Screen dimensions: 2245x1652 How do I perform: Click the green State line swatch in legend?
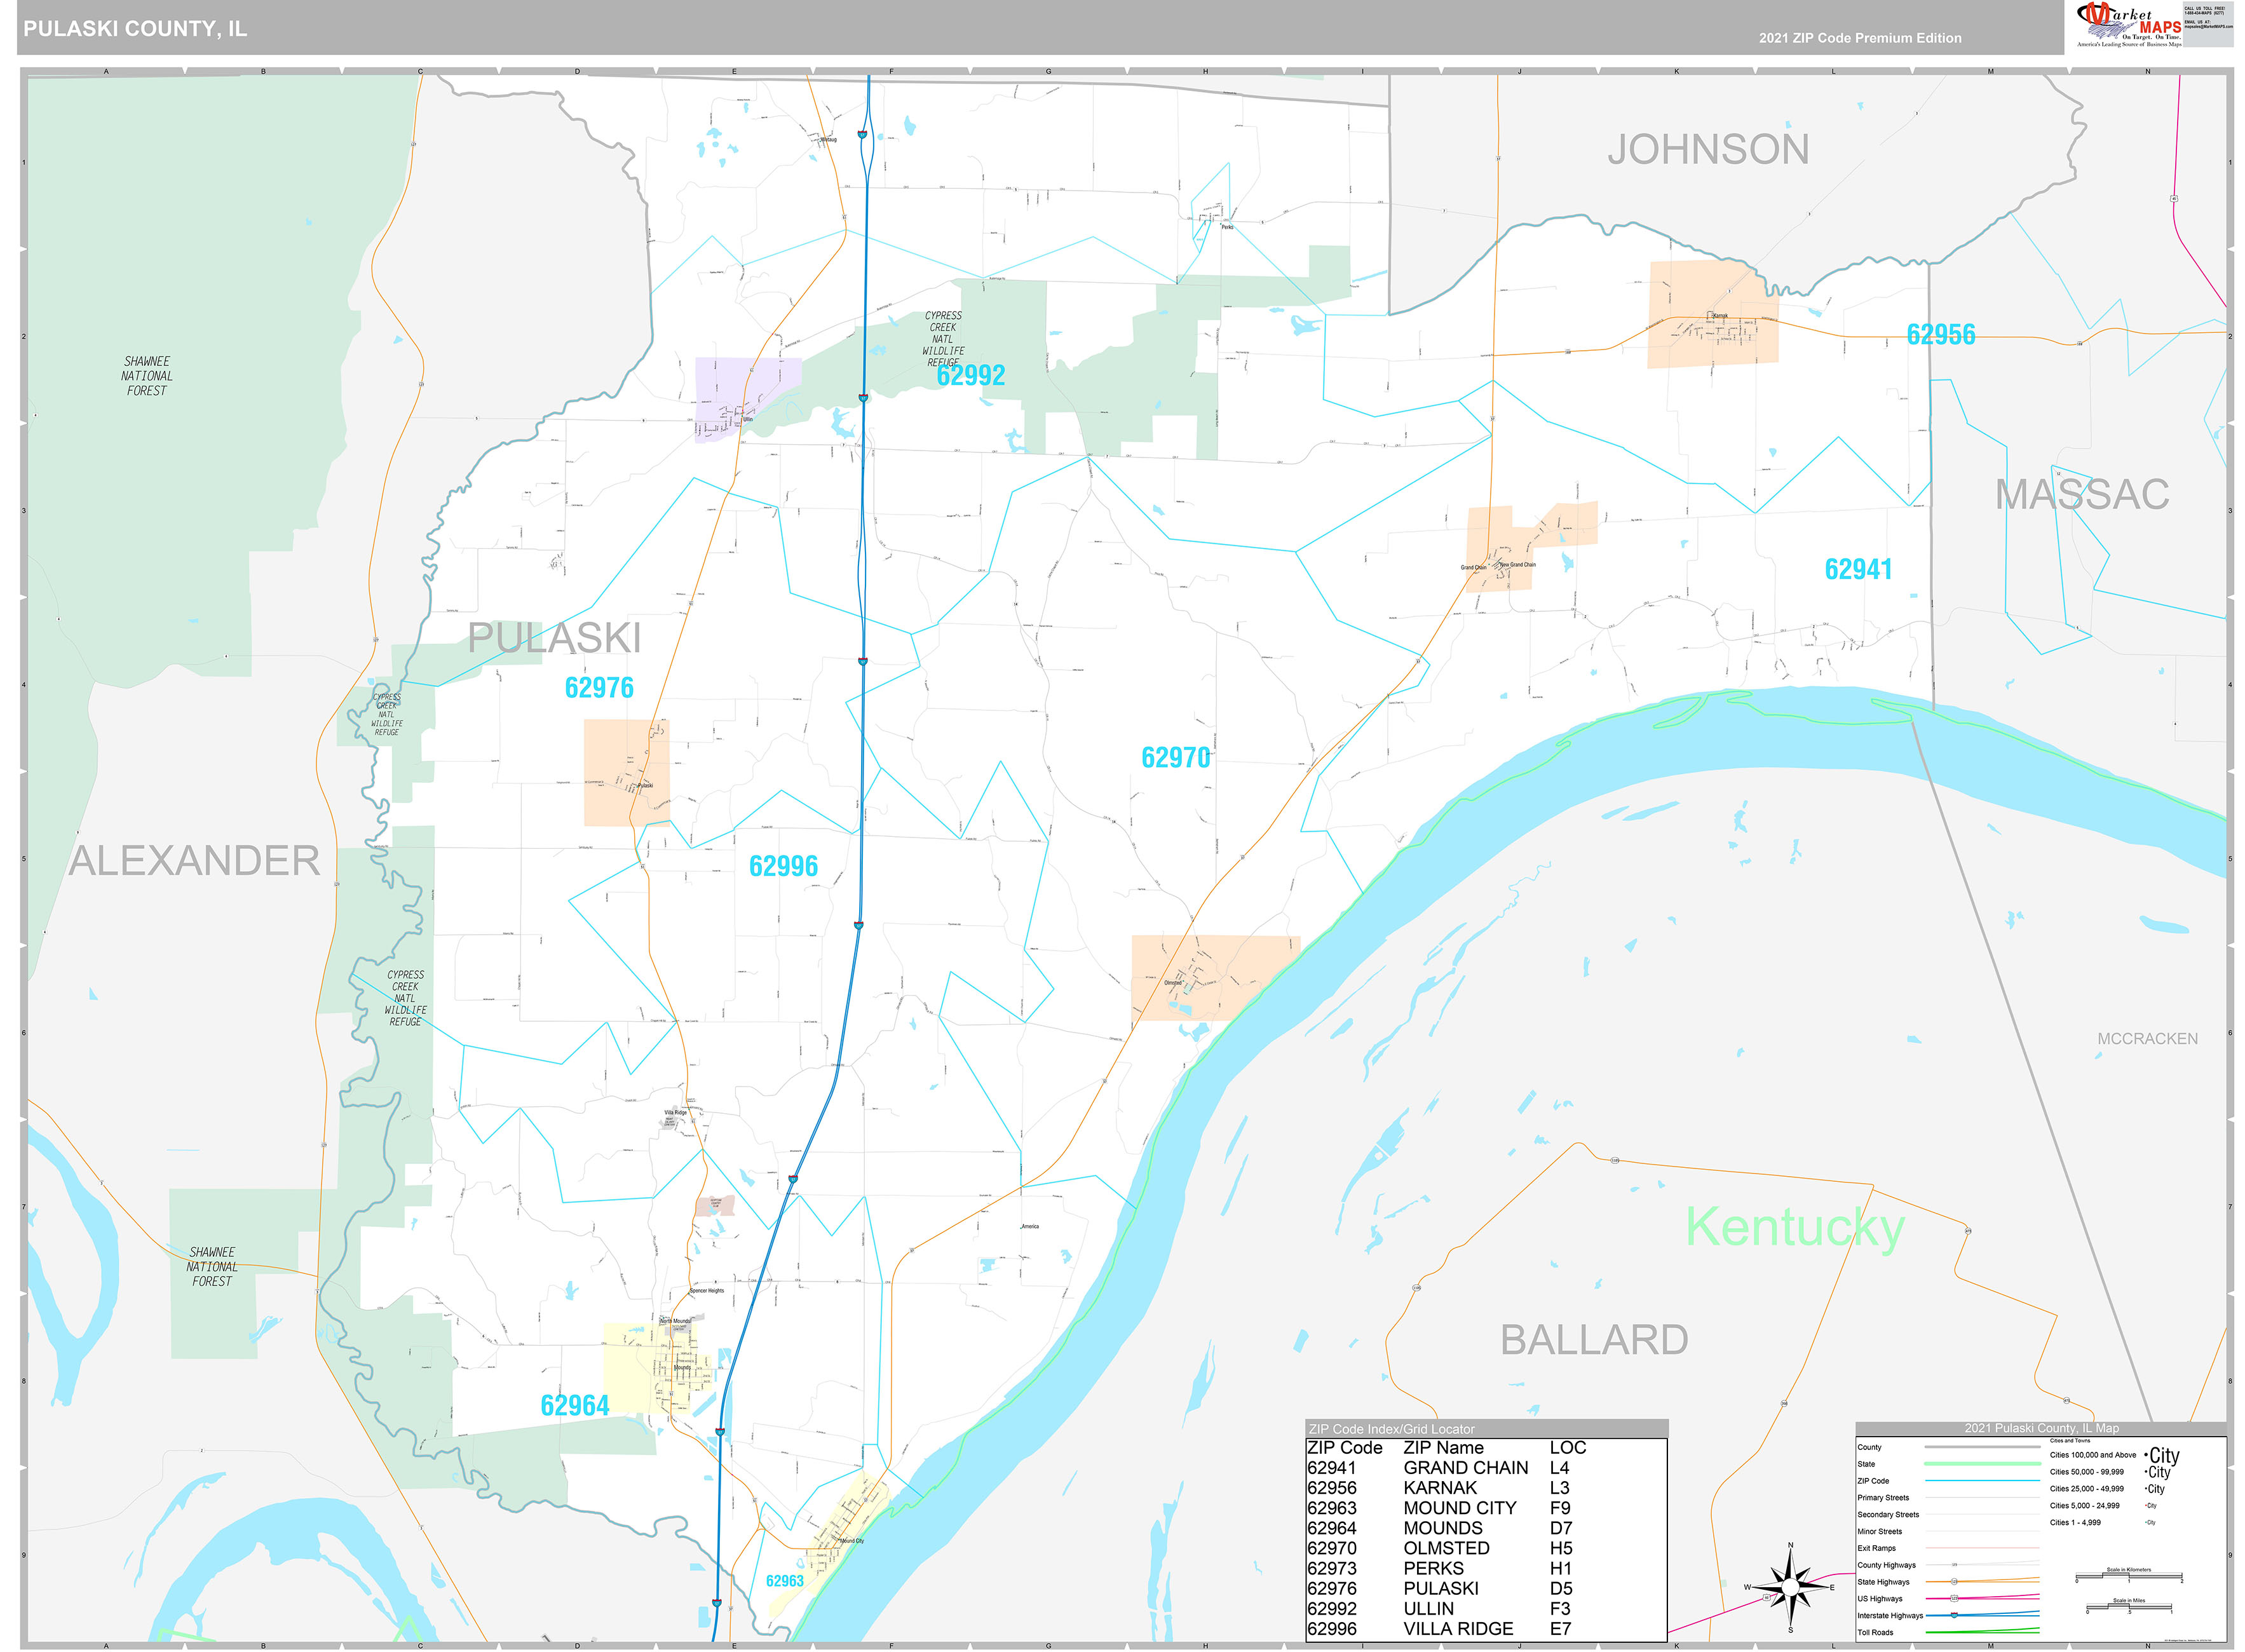point(1982,1463)
